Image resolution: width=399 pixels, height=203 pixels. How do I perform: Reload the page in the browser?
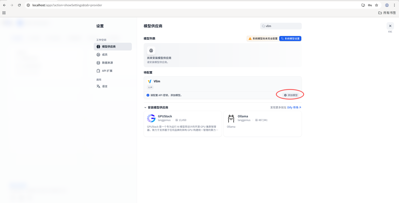(20, 5)
